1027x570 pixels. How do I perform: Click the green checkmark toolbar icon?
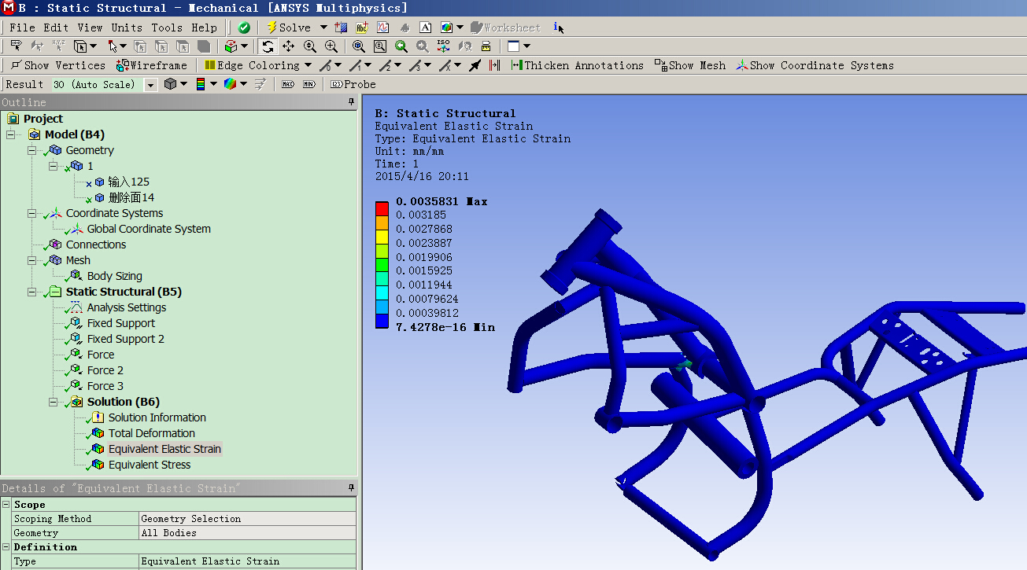(x=244, y=28)
